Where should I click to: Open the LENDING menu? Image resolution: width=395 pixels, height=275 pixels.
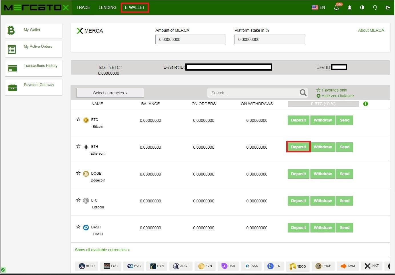click(x=107, y=7)
